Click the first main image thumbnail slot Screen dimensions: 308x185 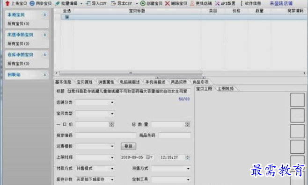[x=297, y=100]
